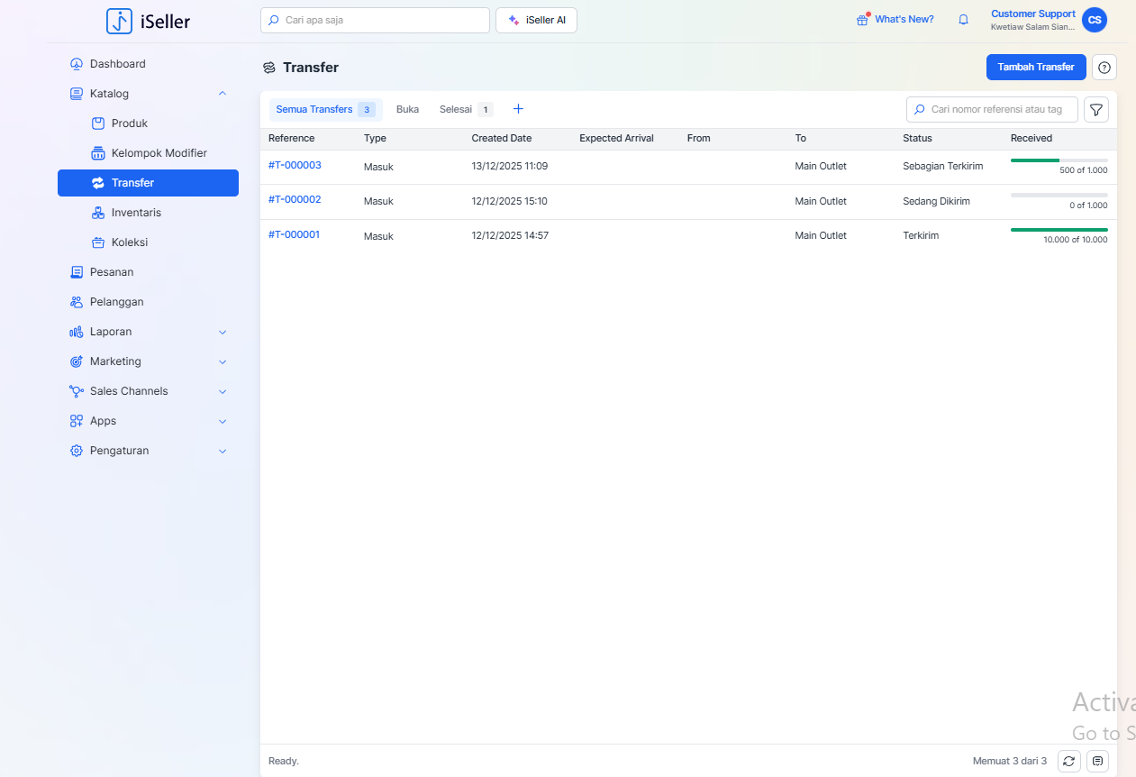Expand the Pengaturan submenu
Image resolution: width=1136 pixels, height=777 pixels.
tap(223, 451)
